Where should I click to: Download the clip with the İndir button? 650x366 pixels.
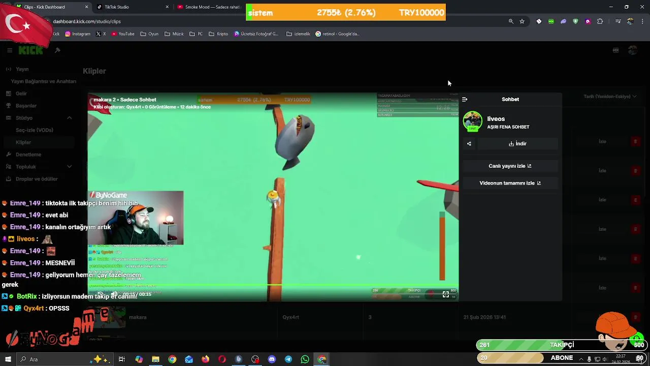(517, 144)
